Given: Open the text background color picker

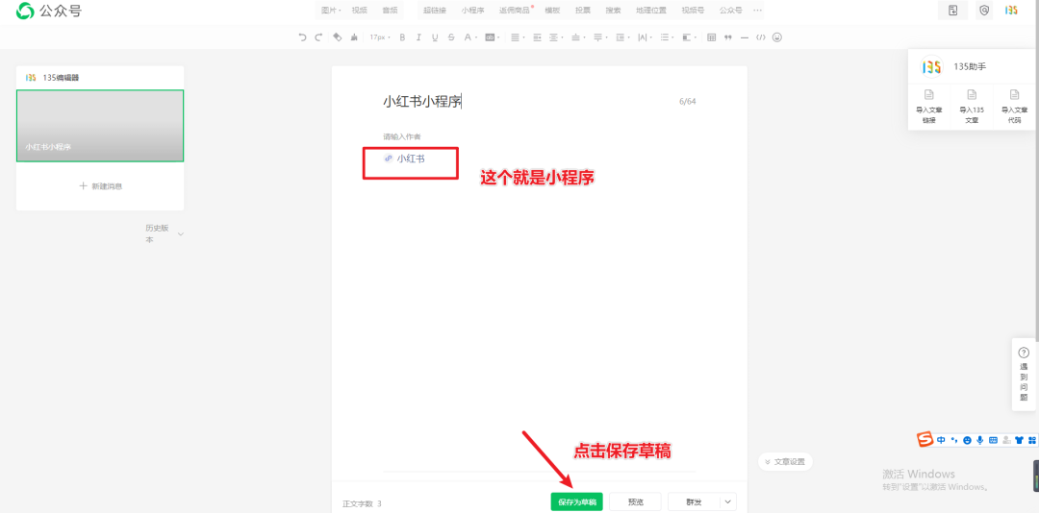Looking at the screenshot, I should coord(493,37).
